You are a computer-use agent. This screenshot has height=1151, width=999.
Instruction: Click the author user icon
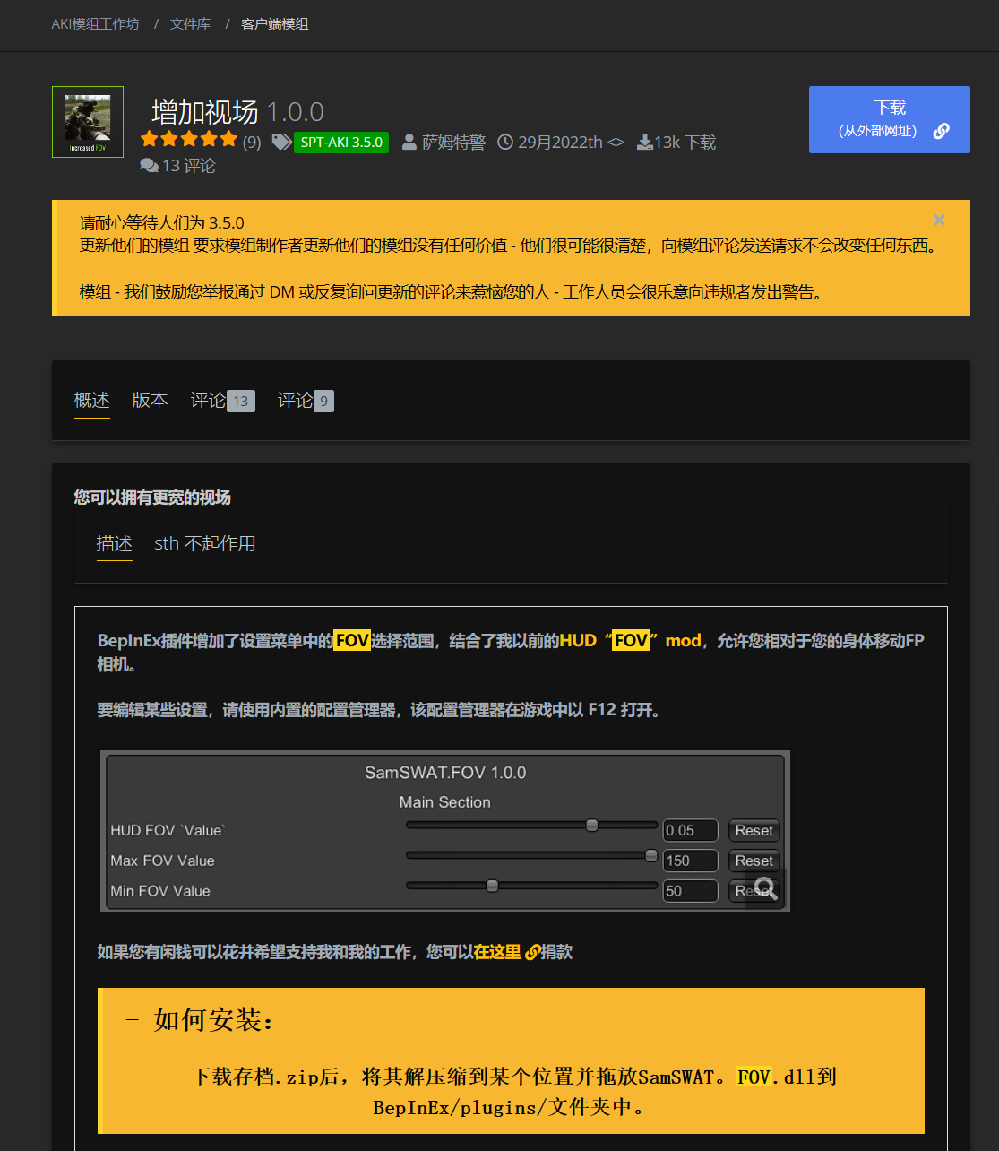[409, 143]
